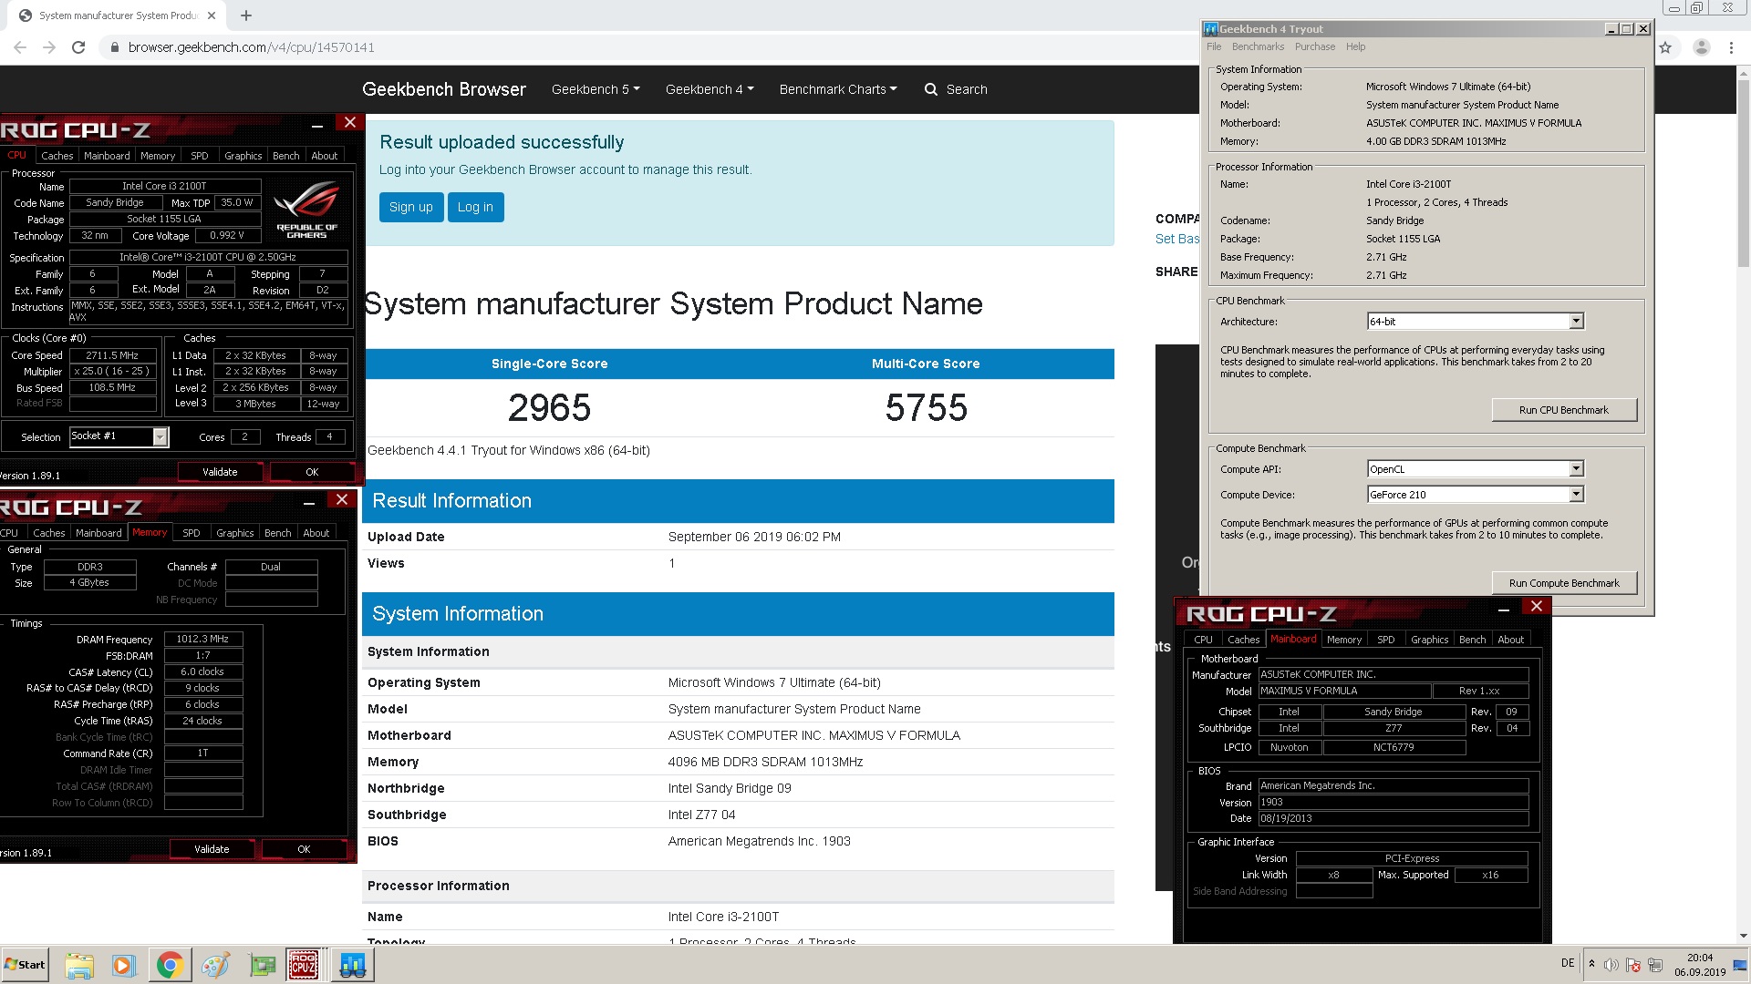The height and width of the screenshot is (984, 1751).
Task: Show hidden system tray icons
Action: pos(1591,964)
